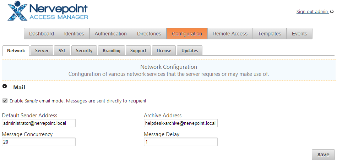
Task: Click the Default Sender Address field
Action: (x=39, y=123)
